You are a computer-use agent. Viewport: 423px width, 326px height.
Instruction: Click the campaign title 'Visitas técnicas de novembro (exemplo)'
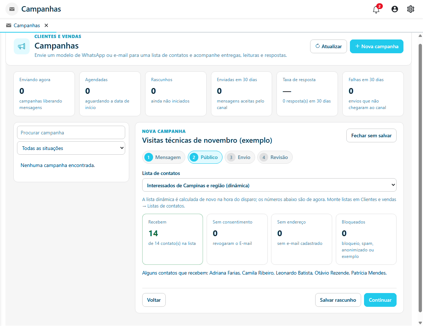(x=207, y=141)
